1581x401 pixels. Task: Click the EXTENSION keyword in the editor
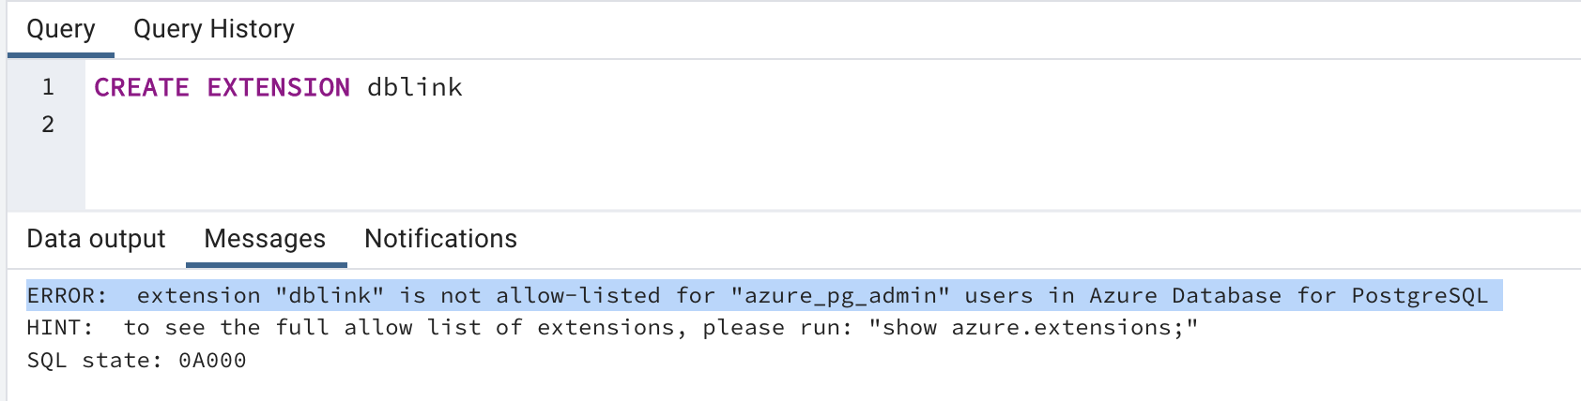click(x=279, y=87)
